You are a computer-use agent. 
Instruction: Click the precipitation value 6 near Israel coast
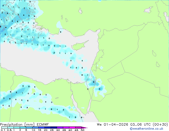94,82
